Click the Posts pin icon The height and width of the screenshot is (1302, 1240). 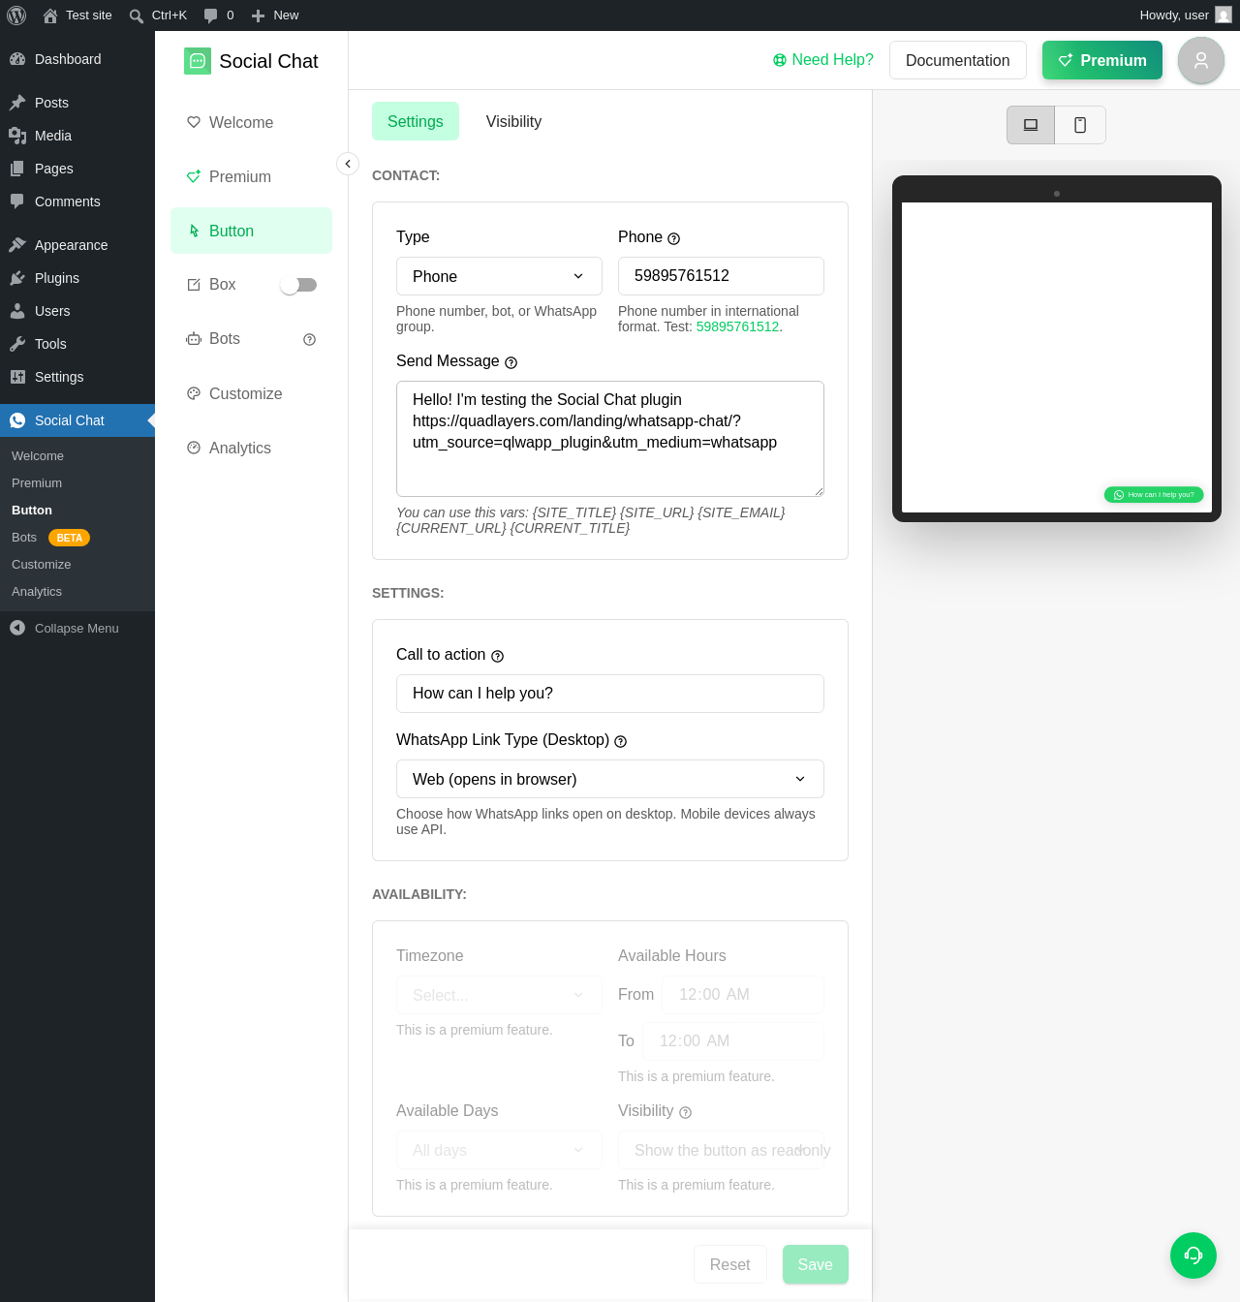[17, 103]
